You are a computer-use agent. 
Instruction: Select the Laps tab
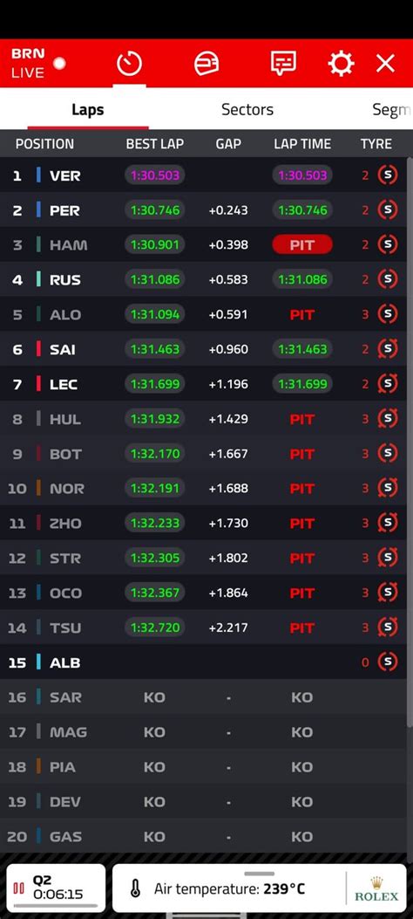coord(88,110)
